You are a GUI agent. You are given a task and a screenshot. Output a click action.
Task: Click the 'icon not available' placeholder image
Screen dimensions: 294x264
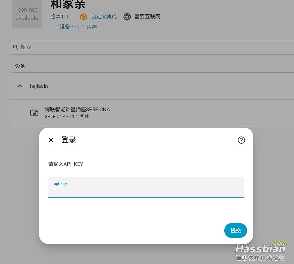pos(27,14)
